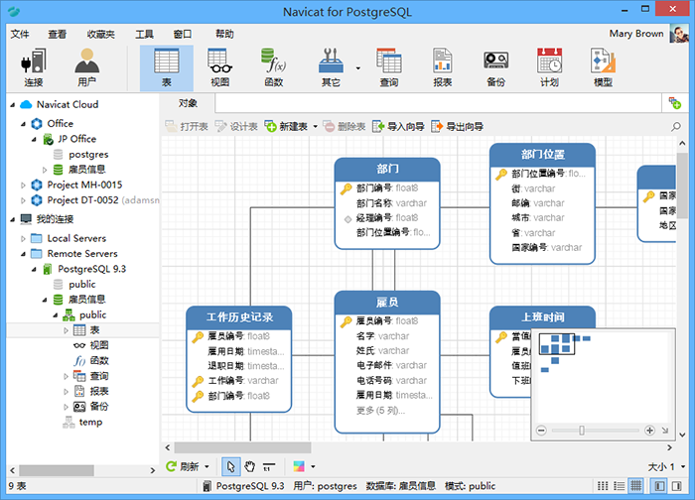Image resolution: width=695 pixels, height=500 pixels.
Task: Click the search magnifier icon
Action: coord(676,127)
